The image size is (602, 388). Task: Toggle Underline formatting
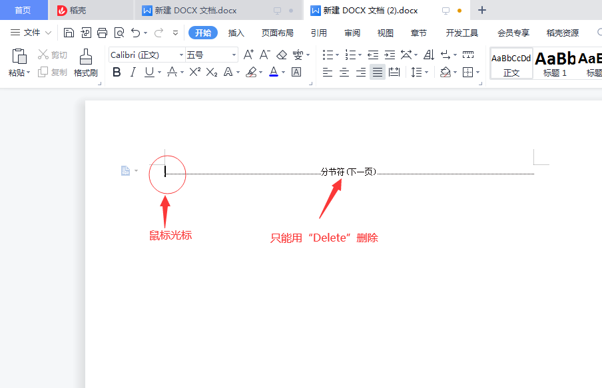[149, 72]
